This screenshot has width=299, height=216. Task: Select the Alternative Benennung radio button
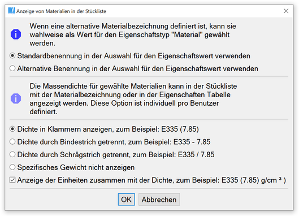point(12,68)
